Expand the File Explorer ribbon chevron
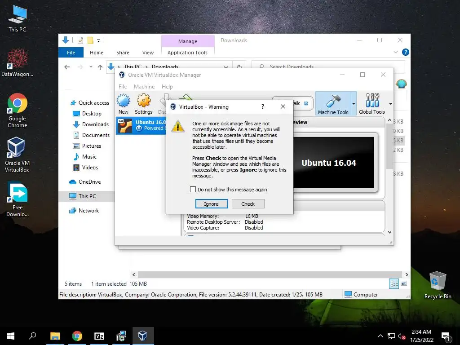 coord(396,52)
